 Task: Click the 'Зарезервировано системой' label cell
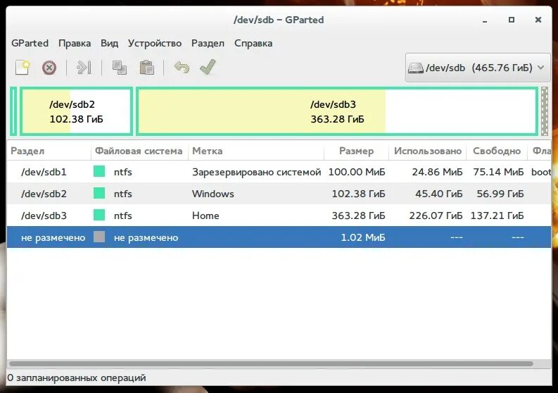tap(257, 172)
